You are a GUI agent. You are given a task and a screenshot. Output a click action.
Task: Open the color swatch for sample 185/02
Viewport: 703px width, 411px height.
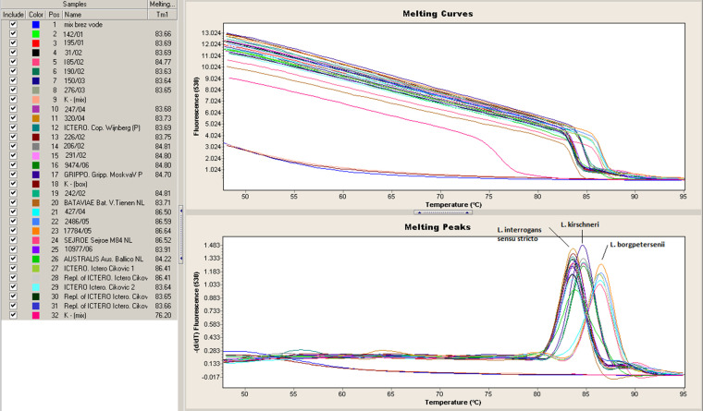tap(35, 62)
